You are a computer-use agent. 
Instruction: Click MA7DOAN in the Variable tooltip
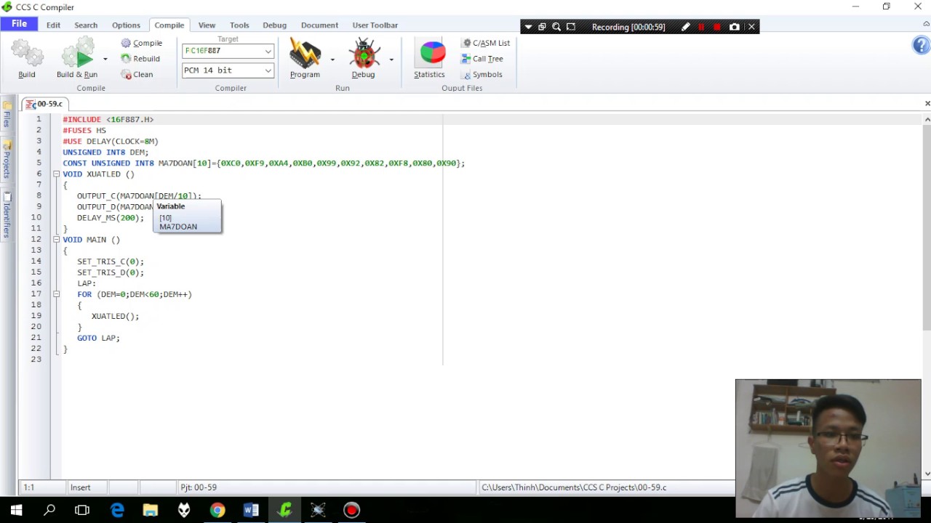pos(178,227)
